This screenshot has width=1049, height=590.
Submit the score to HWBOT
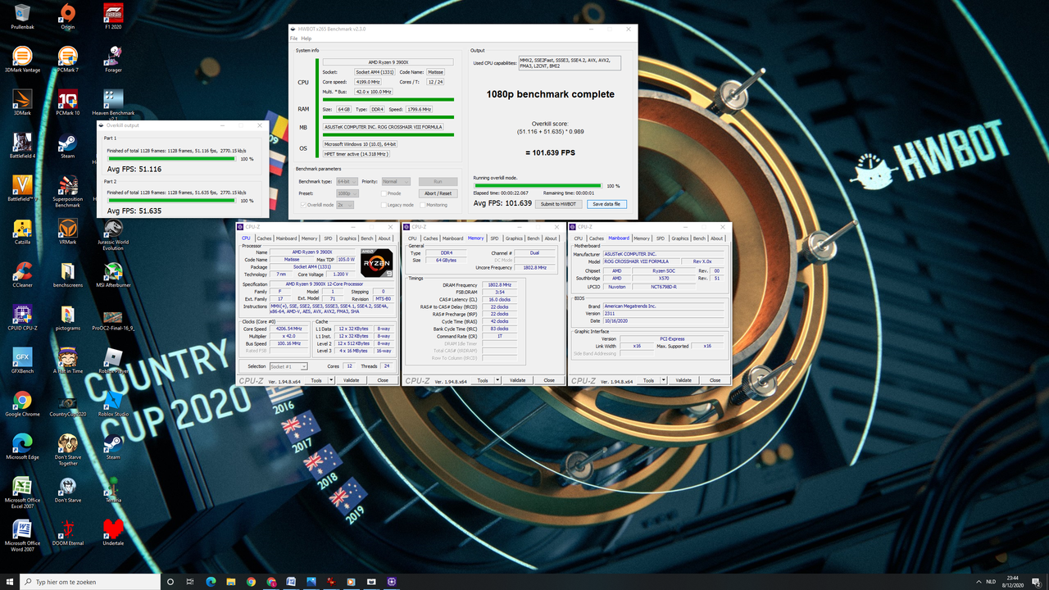point(558,204)
